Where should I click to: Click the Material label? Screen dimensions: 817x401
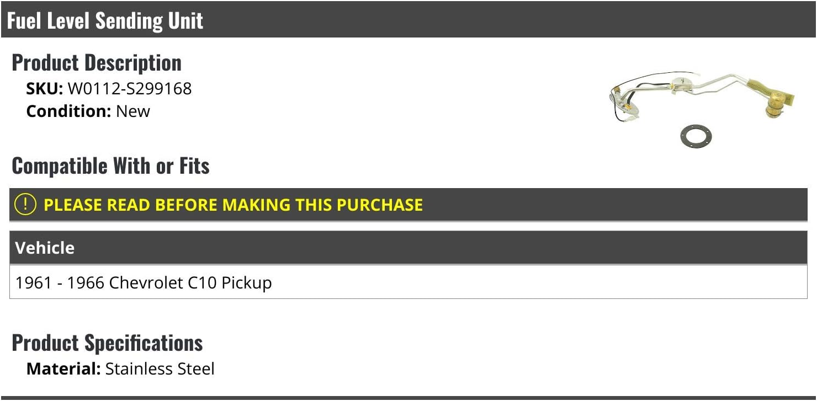pos(63,368)
